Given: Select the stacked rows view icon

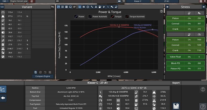Looking at the screenshot, I should pyautogui.click(x=66, y=7).
